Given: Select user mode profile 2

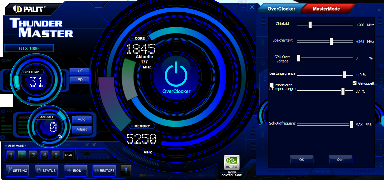Looking at the screenshot, I should tap(22, 155).
